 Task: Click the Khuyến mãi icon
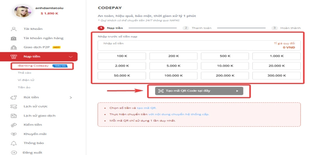[14, 134]
